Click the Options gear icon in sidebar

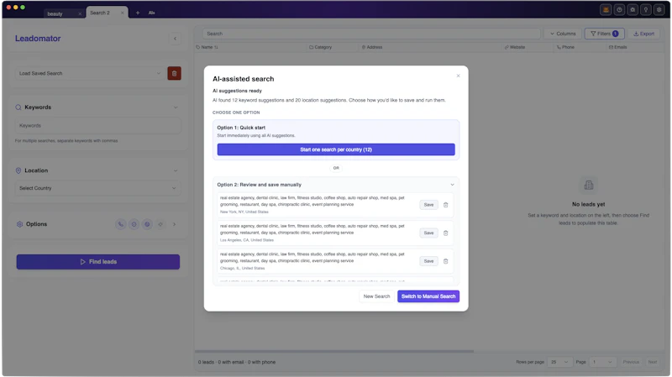tap(19, 224)
